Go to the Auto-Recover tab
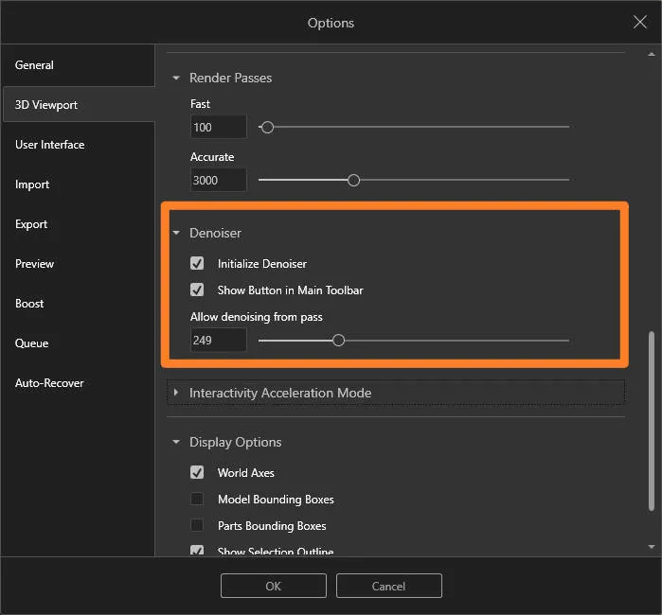Viewport: 662px width, 615px height. click(x=49, y=383)
